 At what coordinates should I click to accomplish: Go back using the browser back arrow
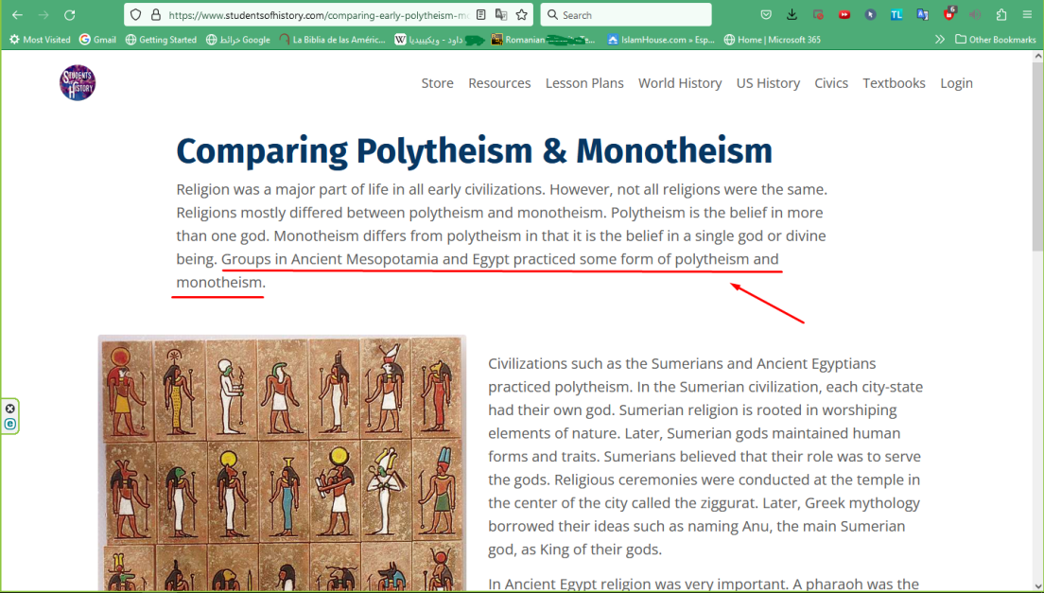pyautogui.click(x=17, y=14)
